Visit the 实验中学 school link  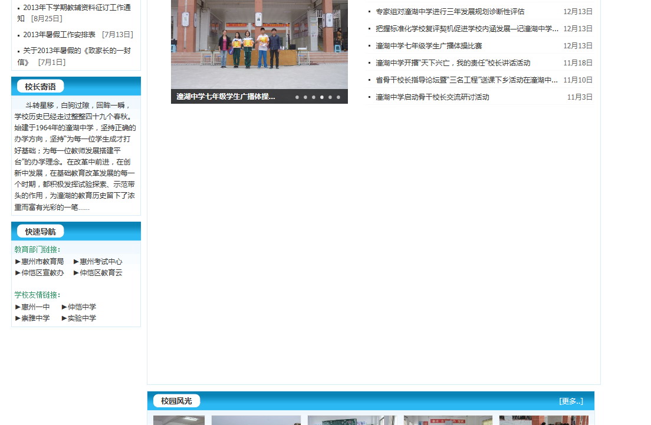pyautogui.click(x=81, y=318)
